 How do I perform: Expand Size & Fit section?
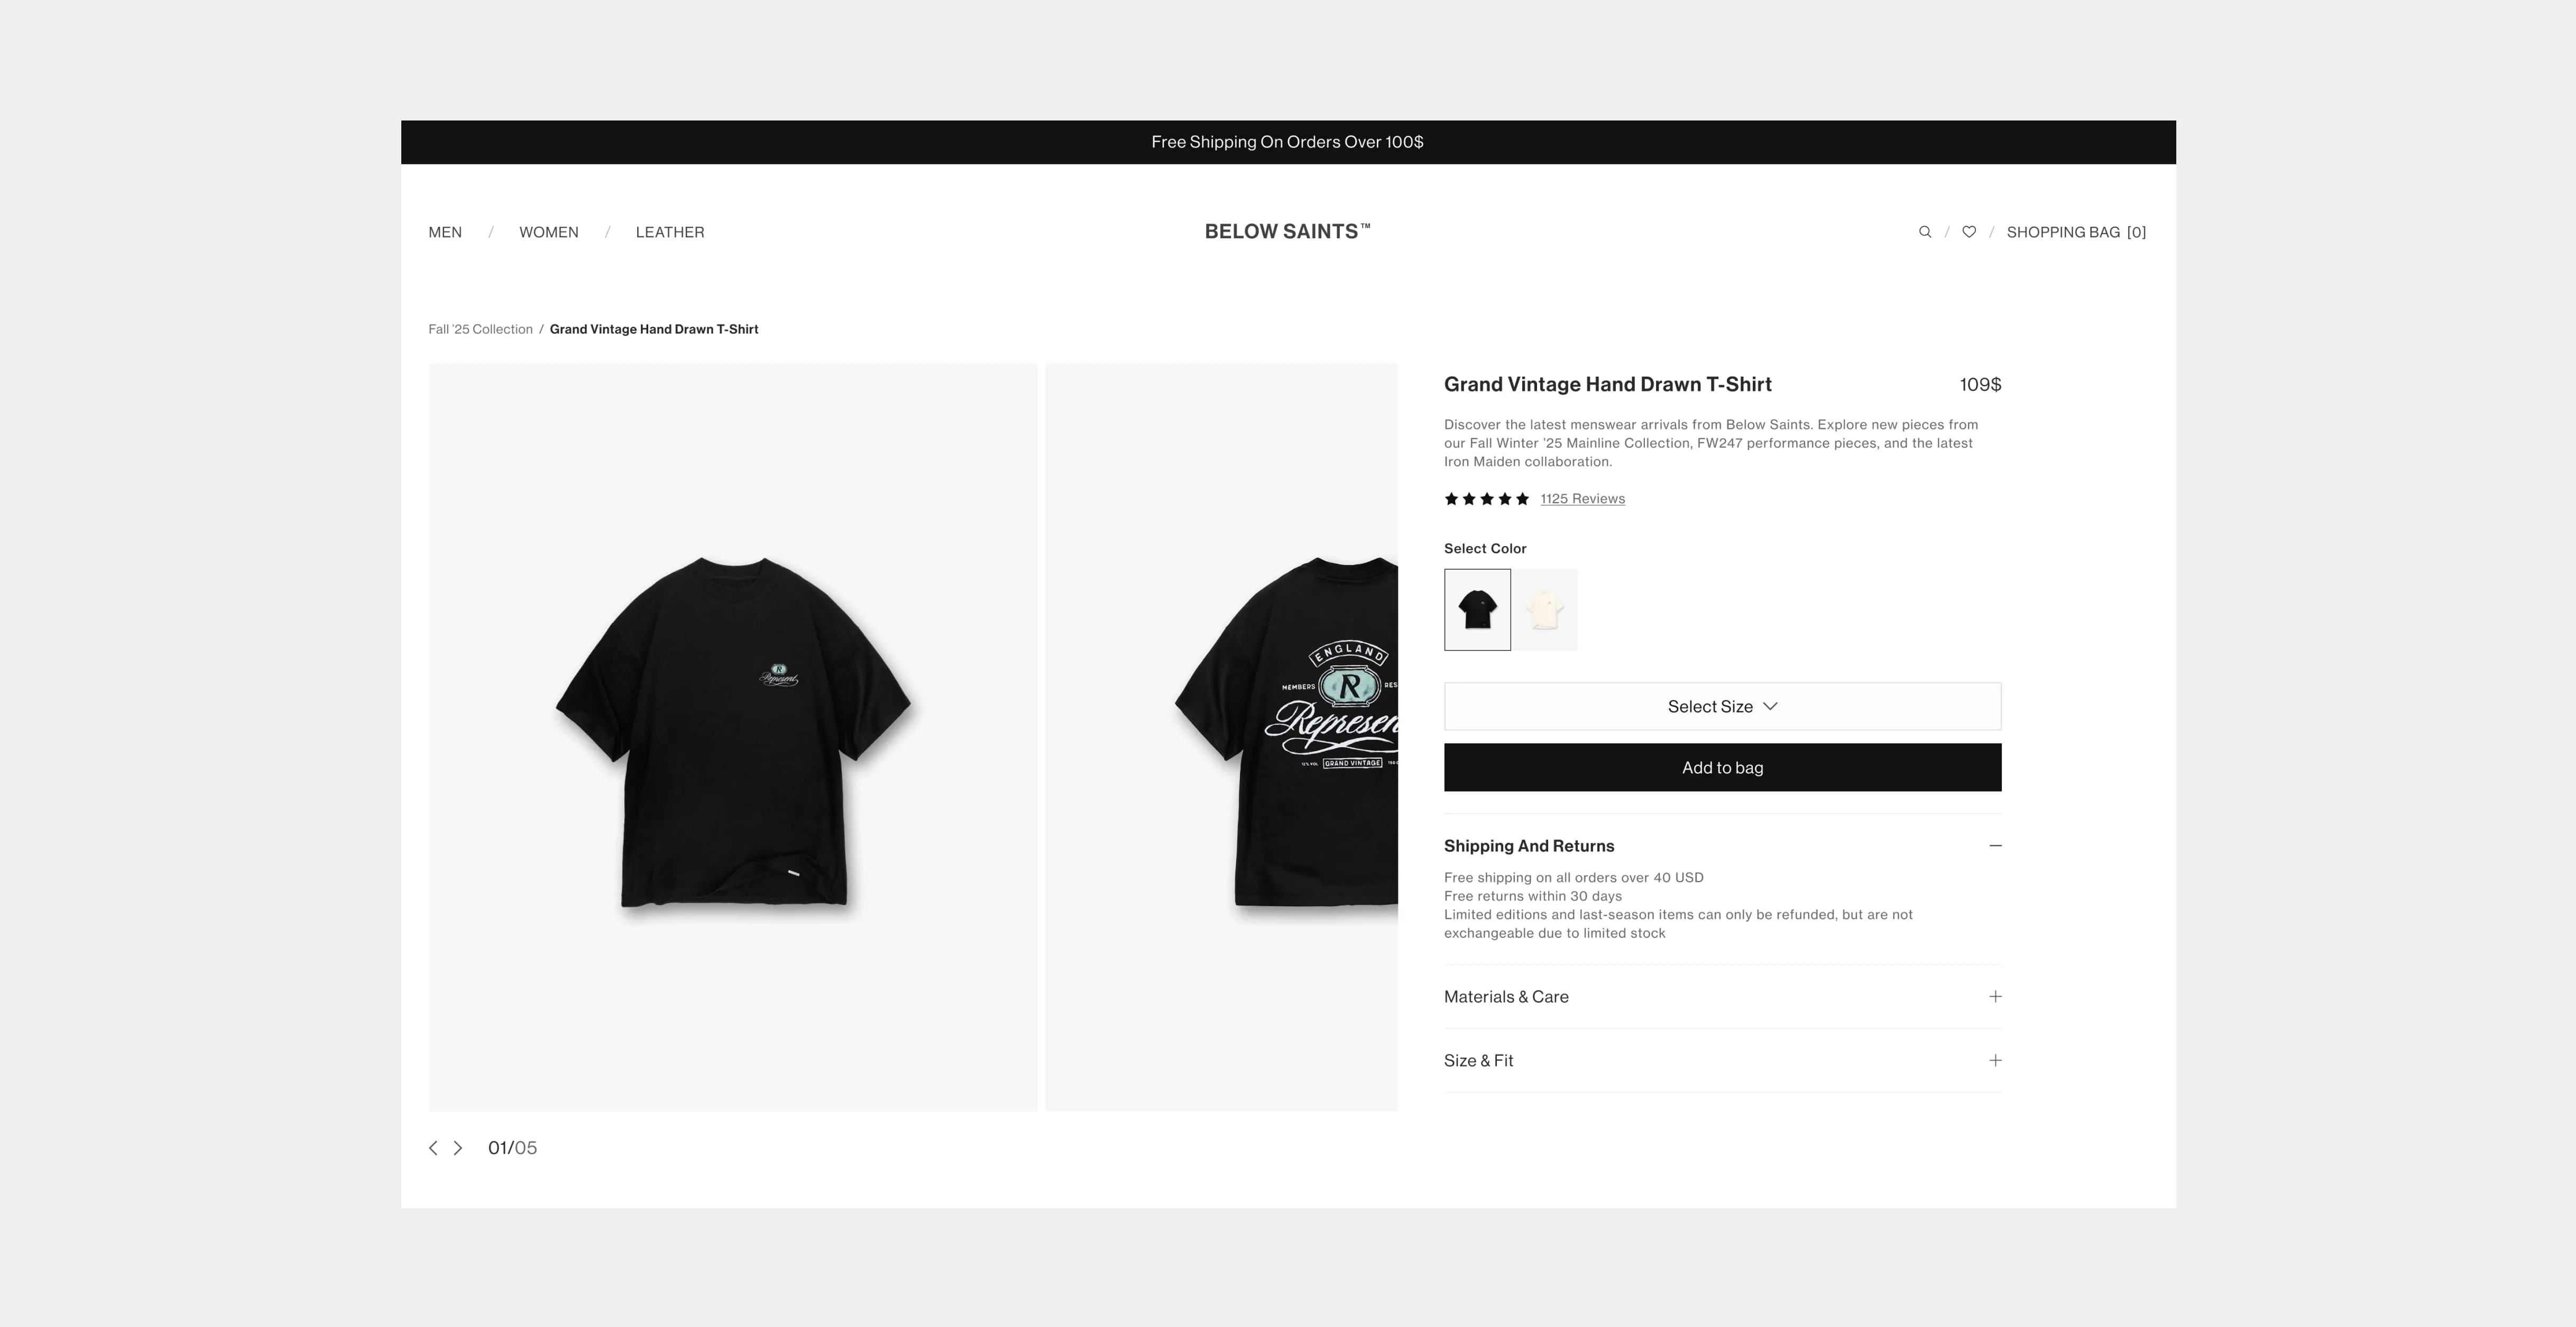click(1722, 1060)
